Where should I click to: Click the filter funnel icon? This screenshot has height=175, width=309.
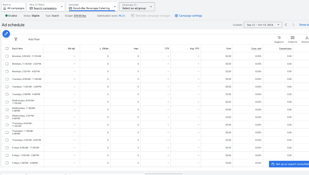click(16, 39)
